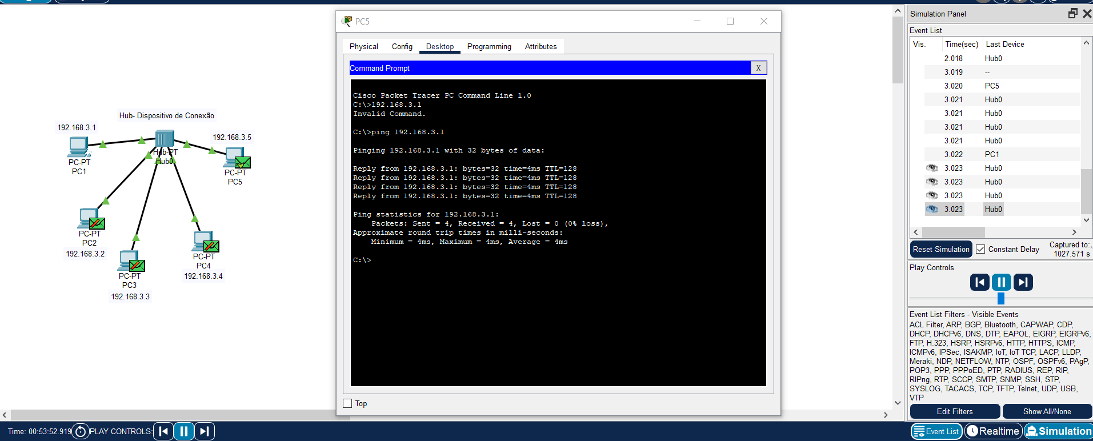Maximize the PC5 window
Image resolution: width=1093 pixels, height=441 pixels.
tap(730, 21)
